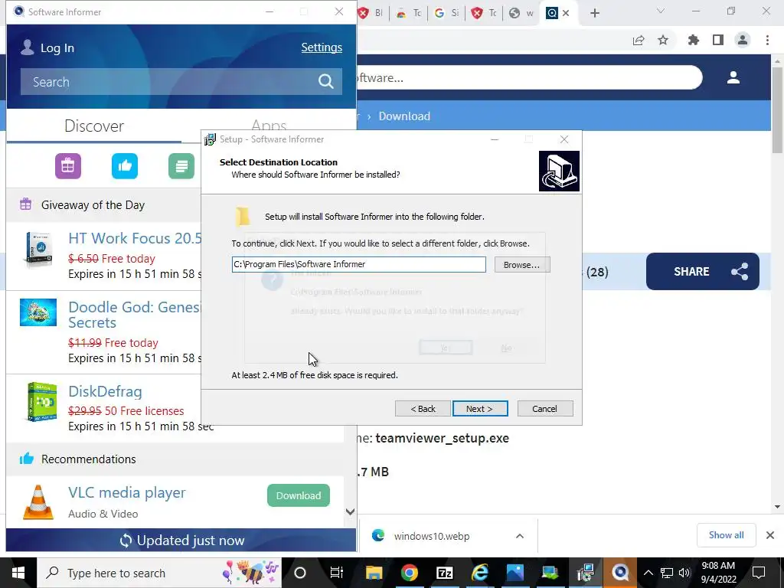
Task: Open the Doodle God: Genesis Secrets link
Action: click(x=134, y=315)
